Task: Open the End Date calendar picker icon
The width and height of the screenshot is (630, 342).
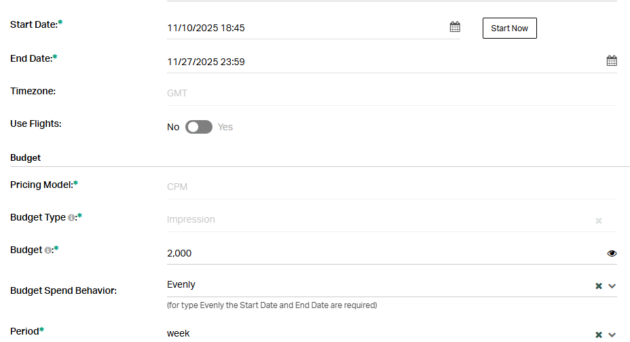Action: point(612,61)
